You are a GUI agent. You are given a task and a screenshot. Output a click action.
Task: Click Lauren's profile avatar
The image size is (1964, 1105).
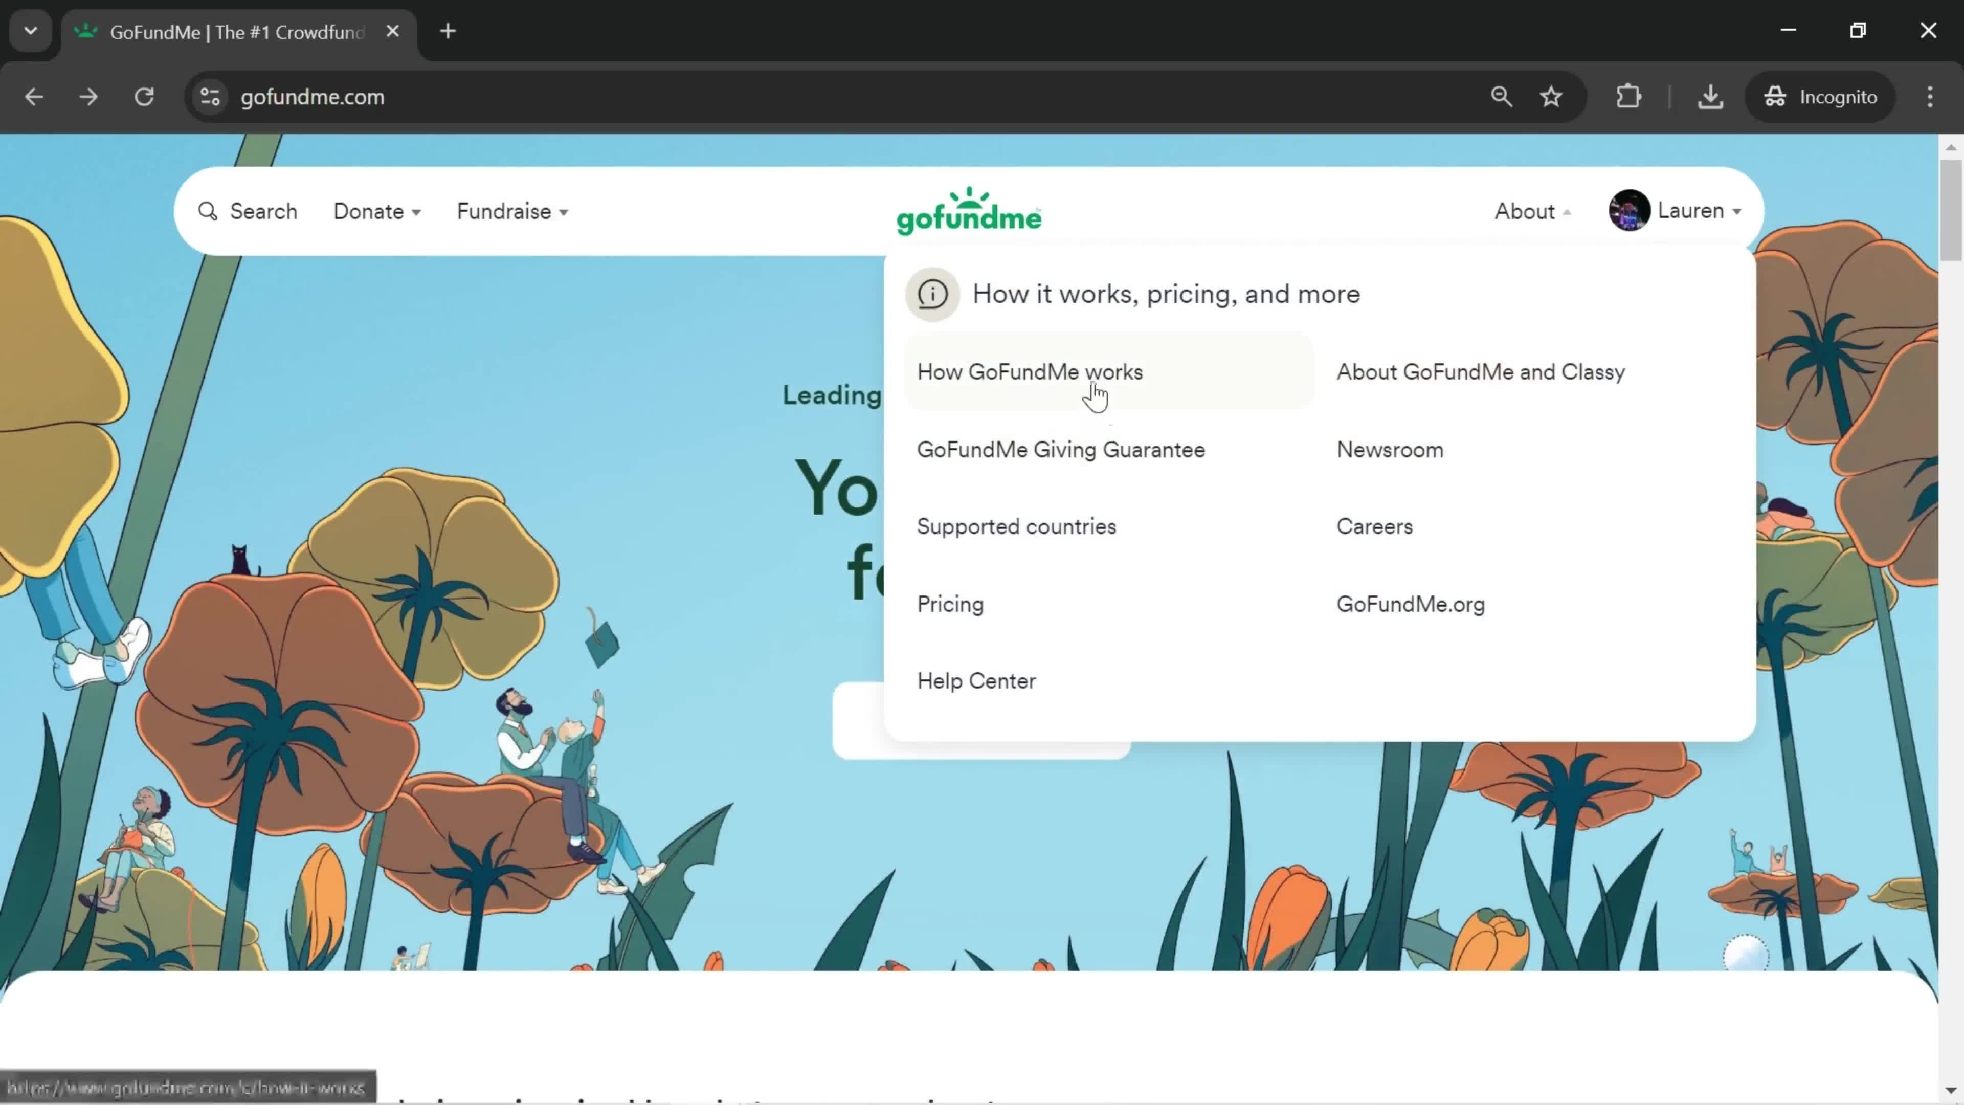(x=1630, y=210)
